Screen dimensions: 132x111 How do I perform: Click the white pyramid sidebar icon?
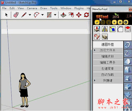point(128,62)
